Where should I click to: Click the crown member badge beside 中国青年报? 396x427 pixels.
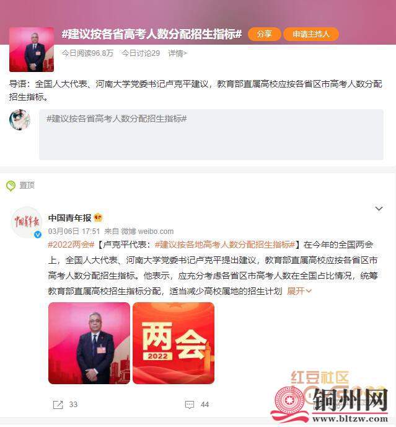coord(98,218)
